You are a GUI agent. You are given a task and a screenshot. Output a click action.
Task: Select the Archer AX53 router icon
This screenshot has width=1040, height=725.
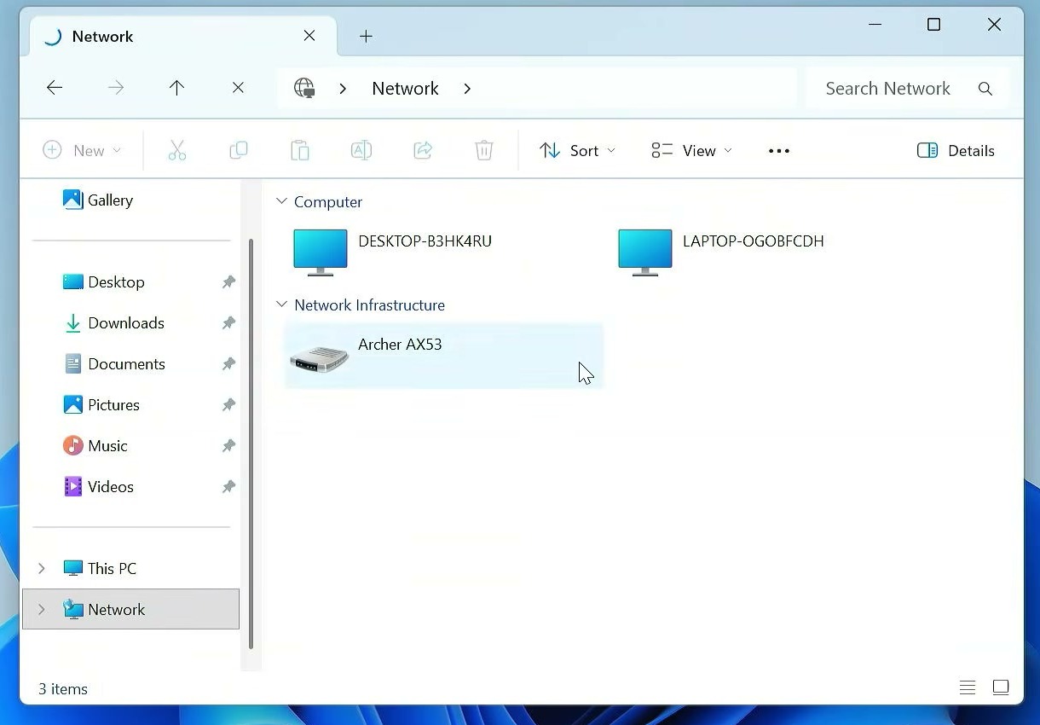pos(320,358)
